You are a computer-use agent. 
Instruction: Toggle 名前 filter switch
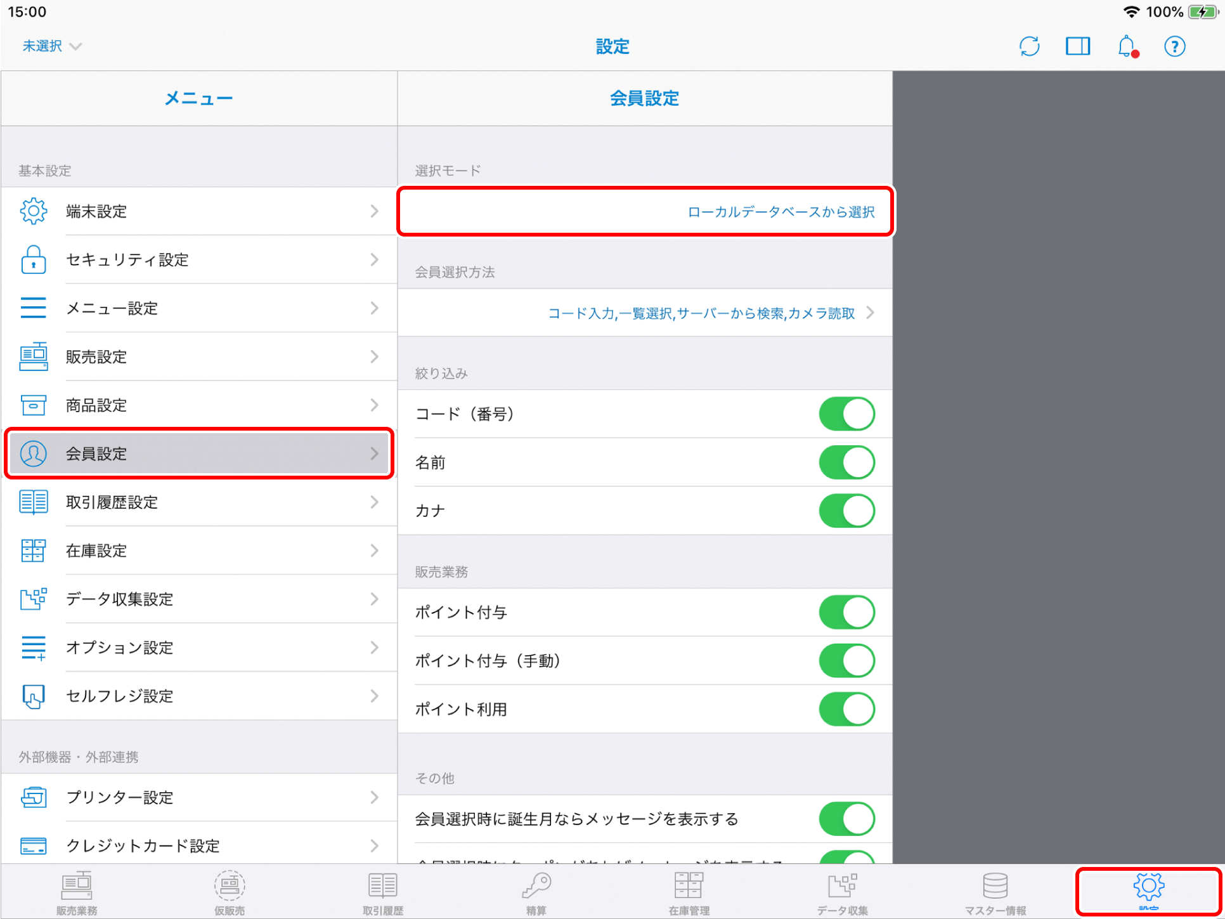pyautogui.click(x=847, y=462)
